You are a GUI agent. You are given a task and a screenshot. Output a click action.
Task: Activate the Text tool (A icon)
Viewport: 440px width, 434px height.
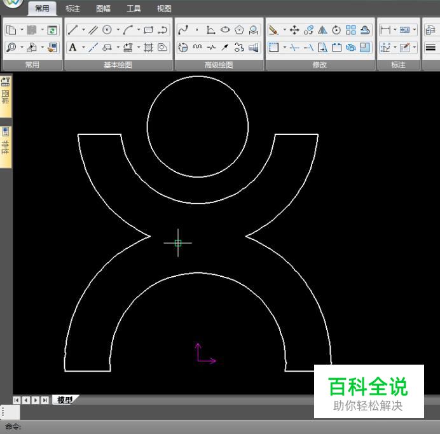(73, 47)
